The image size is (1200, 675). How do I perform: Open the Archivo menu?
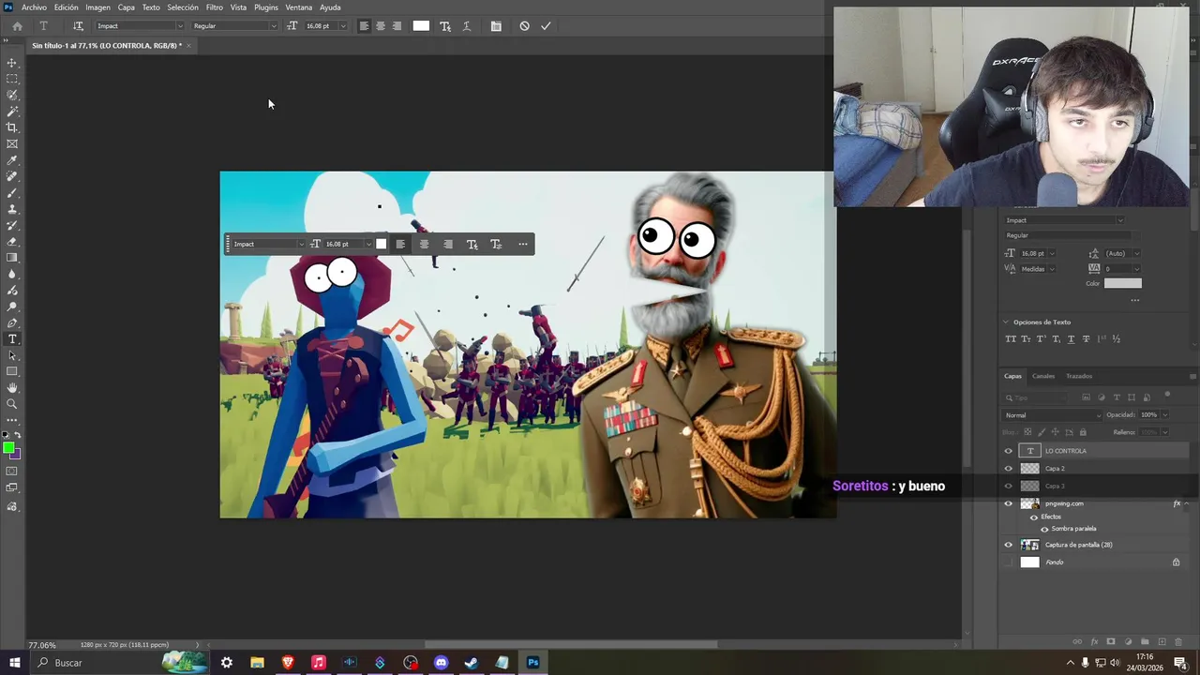[34, 7]
